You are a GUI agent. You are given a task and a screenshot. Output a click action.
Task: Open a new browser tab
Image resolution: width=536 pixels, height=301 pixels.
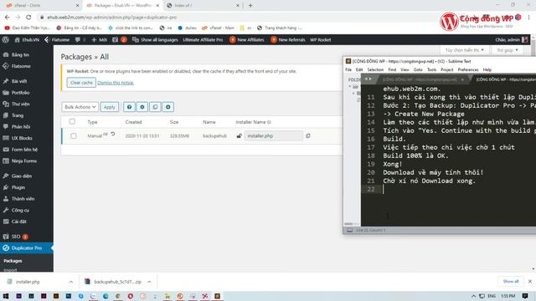250,6
